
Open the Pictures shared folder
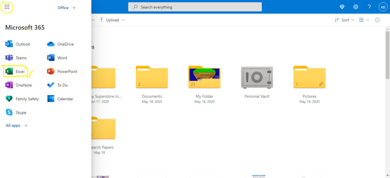(309, 77)
